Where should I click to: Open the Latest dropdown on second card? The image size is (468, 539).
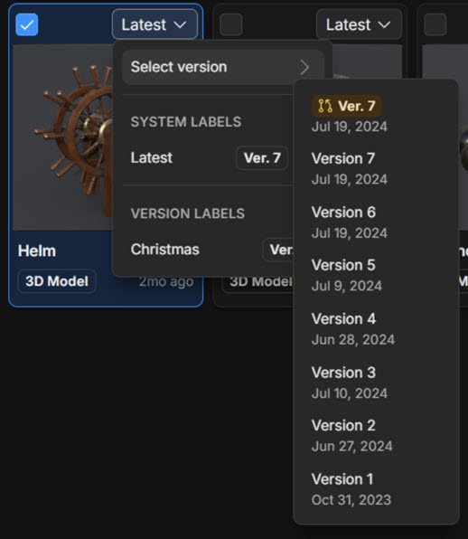[359, 24]
